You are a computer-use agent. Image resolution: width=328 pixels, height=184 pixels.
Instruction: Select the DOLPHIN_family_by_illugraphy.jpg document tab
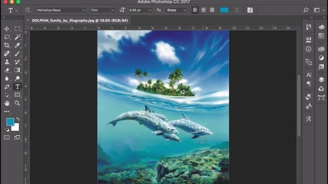[80, 20]
